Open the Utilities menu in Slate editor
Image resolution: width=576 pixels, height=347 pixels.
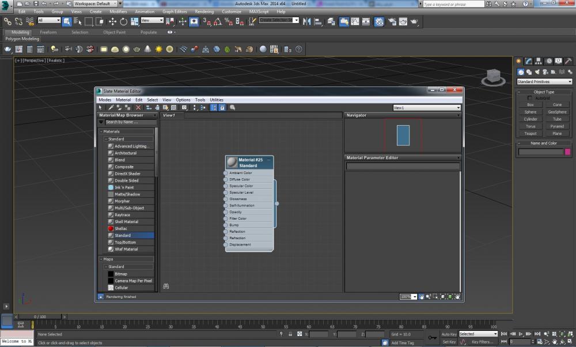pyautogui.click(x=217, y=100)
